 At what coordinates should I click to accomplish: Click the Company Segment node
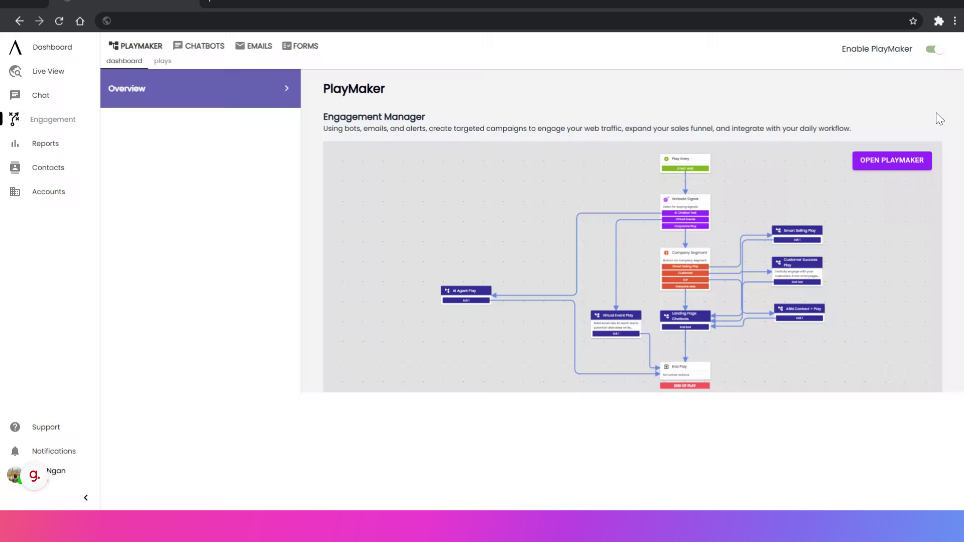(685, 269)
